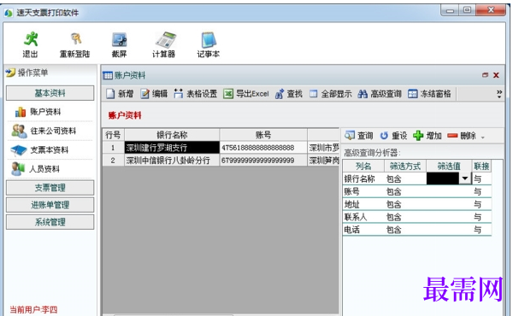The image size is (519, 316).
Task: Click account number 67999999999999999999
Action: tap(263, 161)
